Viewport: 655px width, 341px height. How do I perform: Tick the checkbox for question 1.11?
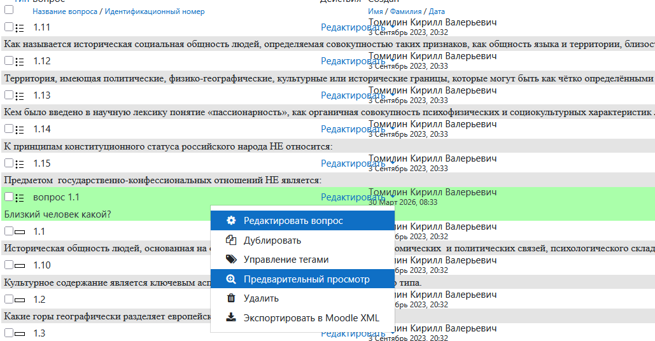pos(9,27)
